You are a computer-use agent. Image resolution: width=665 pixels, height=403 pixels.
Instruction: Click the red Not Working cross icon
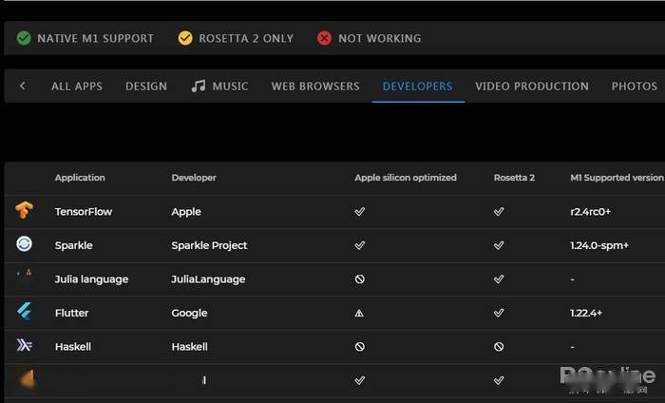coord(324,38)
